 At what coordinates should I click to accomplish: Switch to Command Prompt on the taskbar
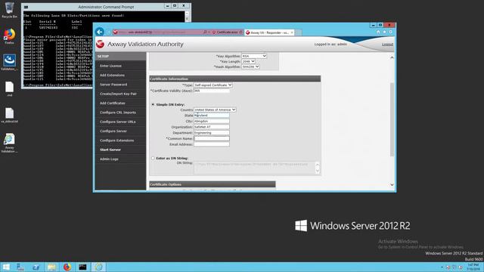click(82, 267)
